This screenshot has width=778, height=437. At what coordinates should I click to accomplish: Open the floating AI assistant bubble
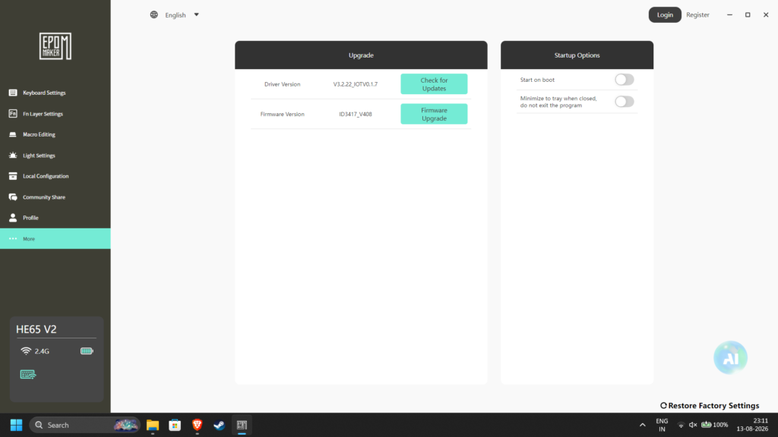tap(730, 357)
